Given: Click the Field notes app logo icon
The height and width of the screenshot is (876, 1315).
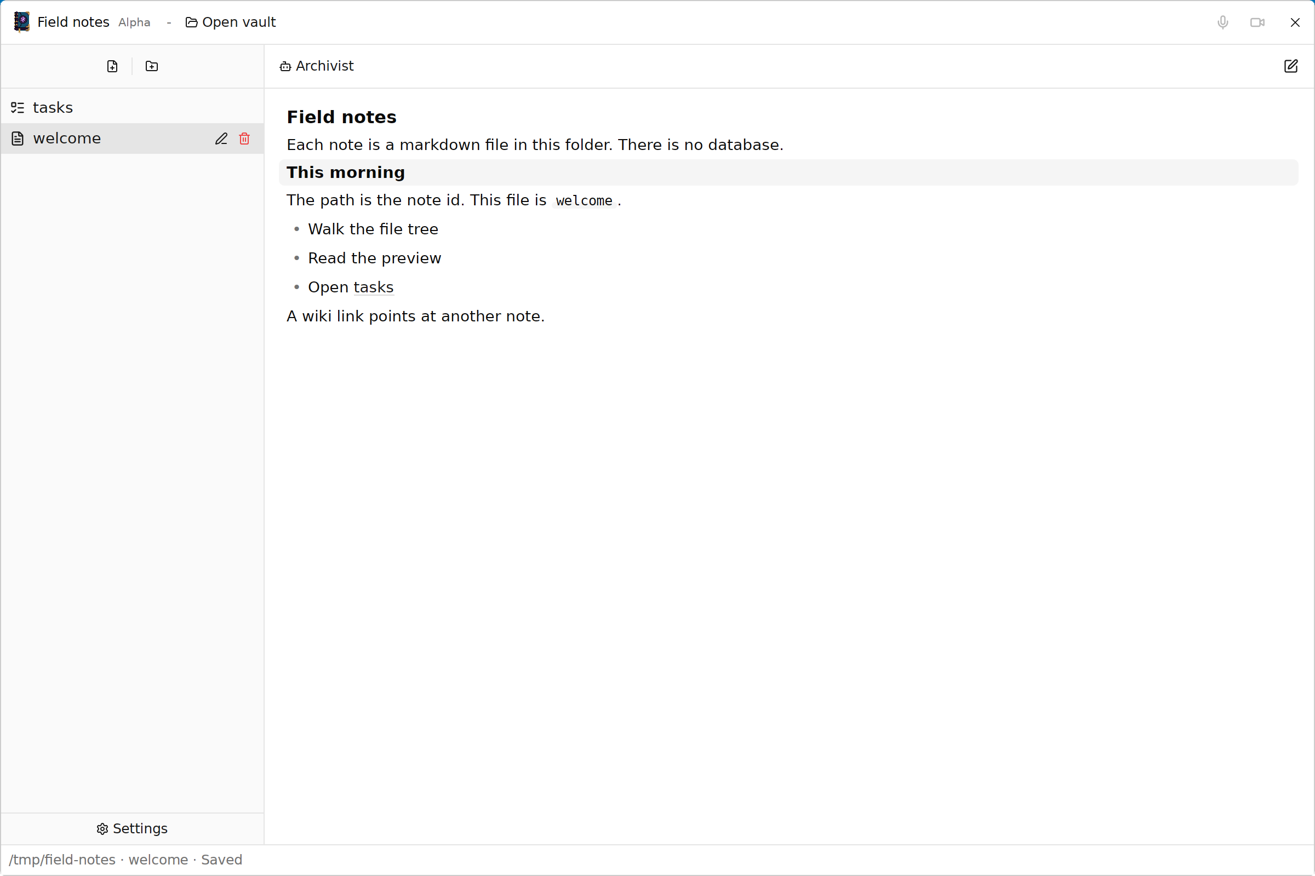Looking at the screenshot, I should pyautogui.click(x=21, y=22).
